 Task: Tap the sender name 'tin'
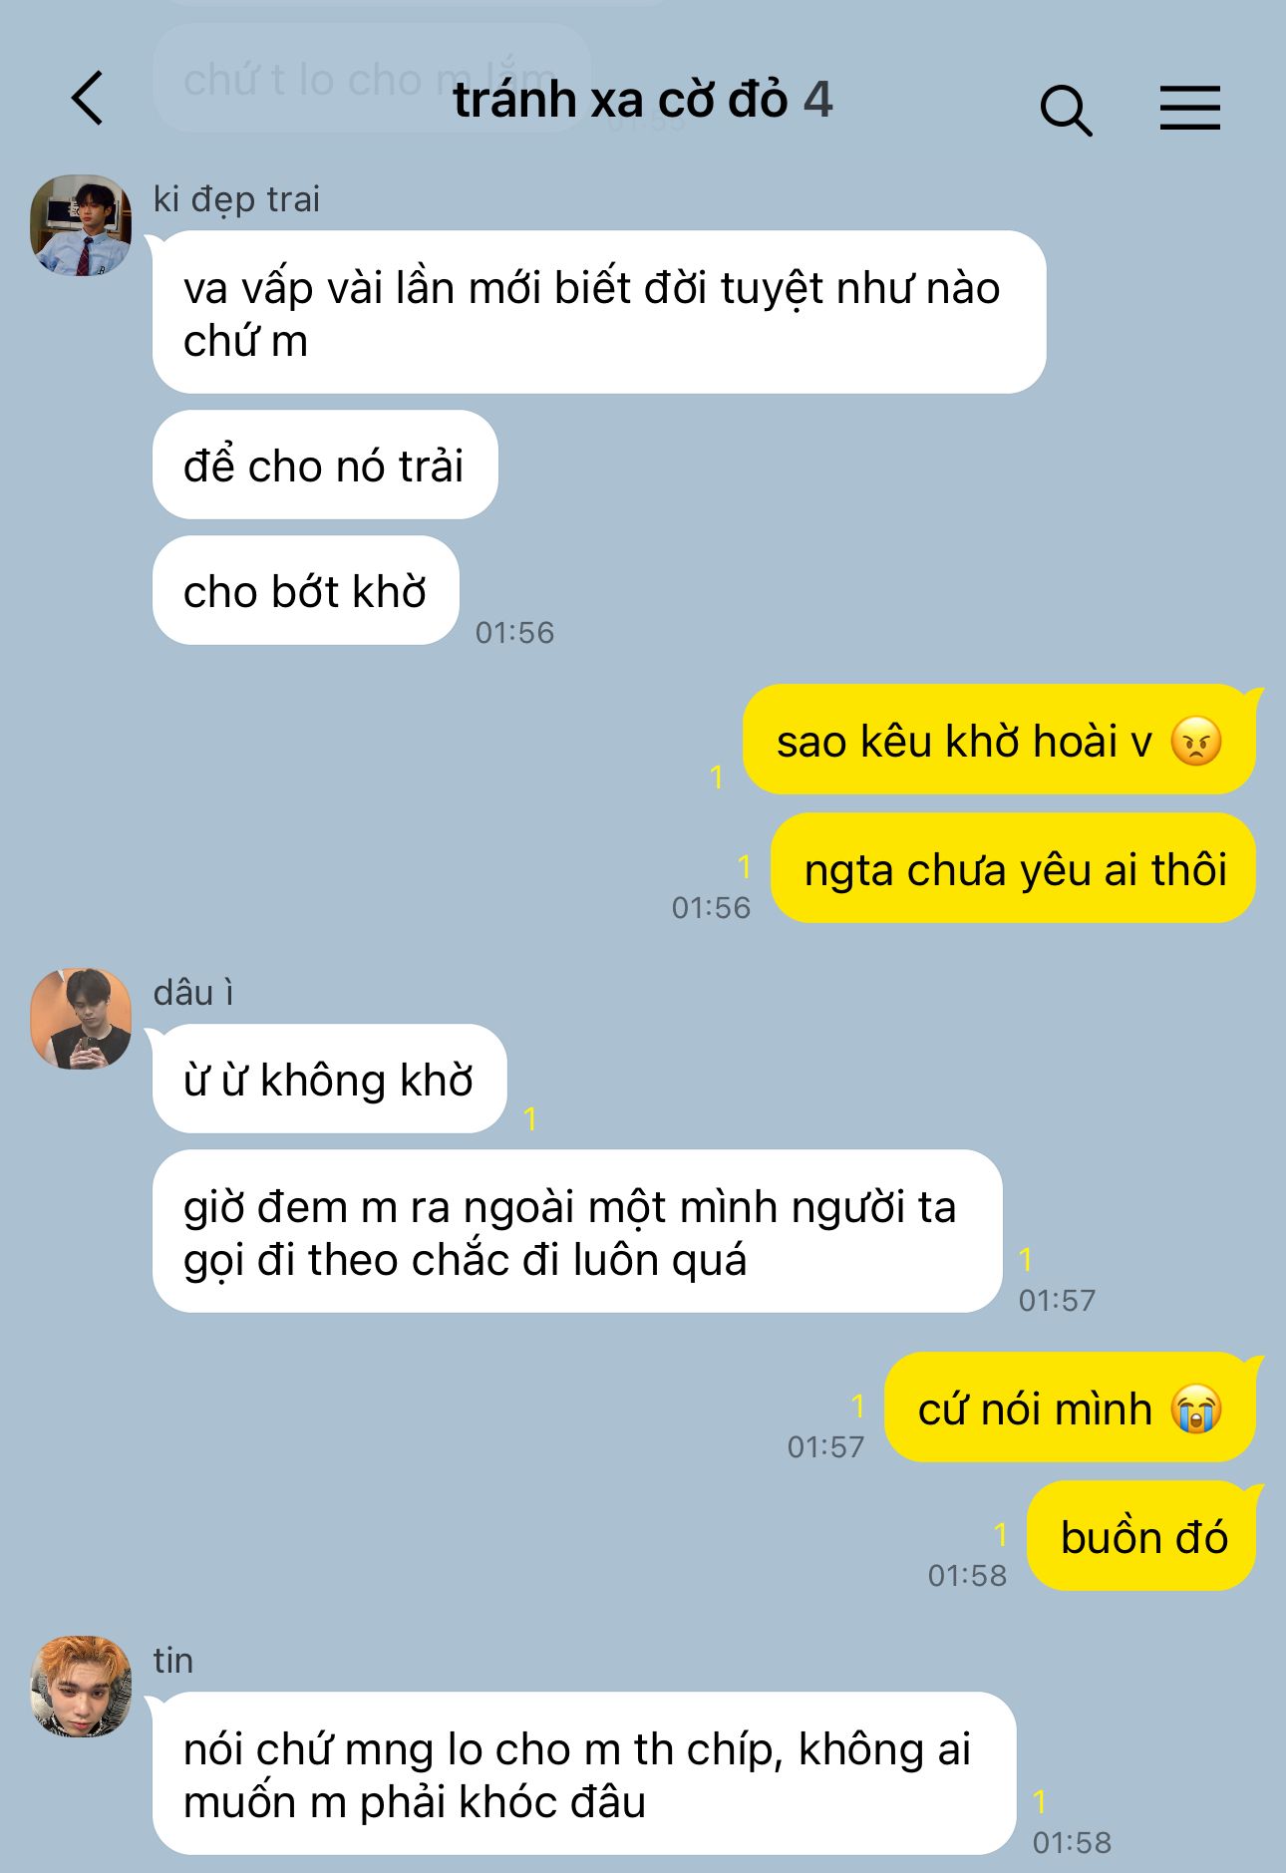pos(173,1661)
